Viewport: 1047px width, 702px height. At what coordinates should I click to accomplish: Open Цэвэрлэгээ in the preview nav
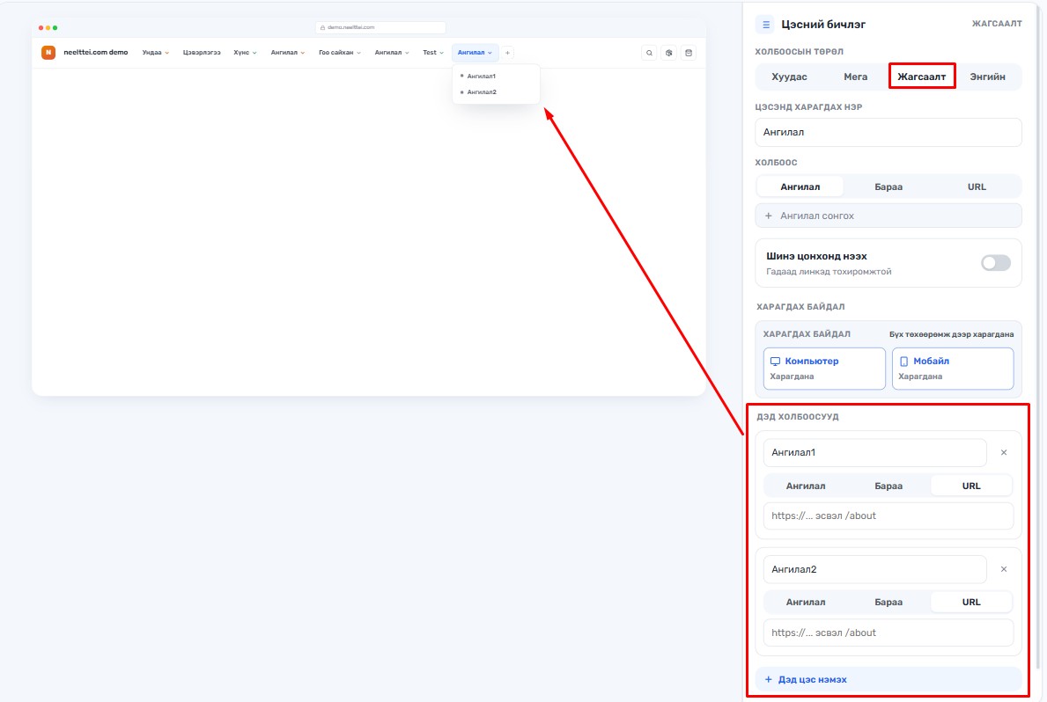[202, 53]
